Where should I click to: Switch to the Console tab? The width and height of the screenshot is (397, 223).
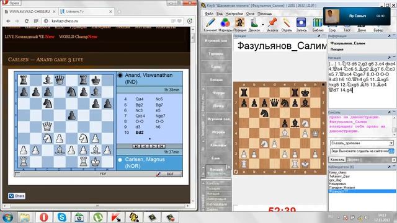click(x=337, y=160)
